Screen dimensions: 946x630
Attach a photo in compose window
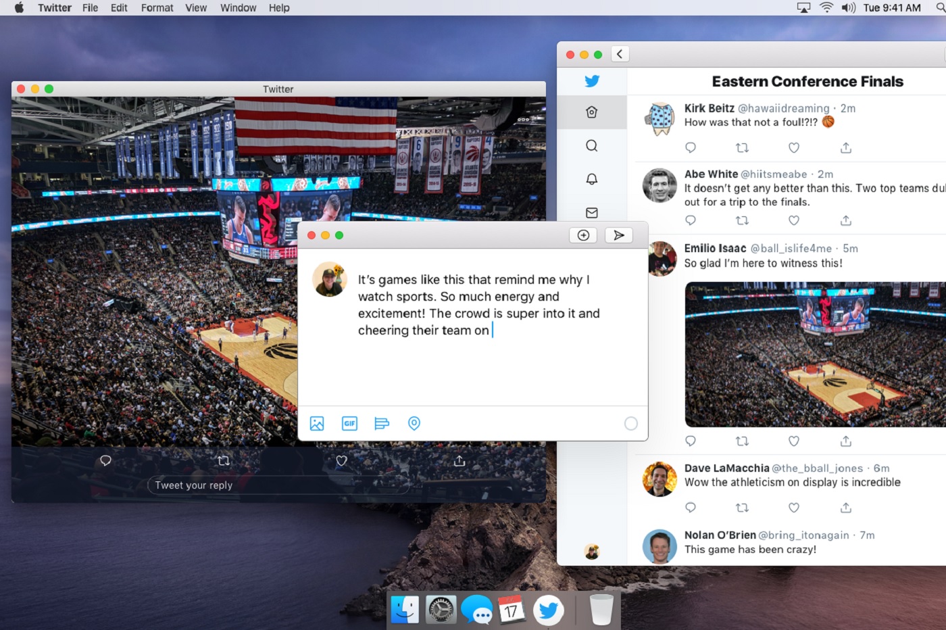tap(317, 423)
